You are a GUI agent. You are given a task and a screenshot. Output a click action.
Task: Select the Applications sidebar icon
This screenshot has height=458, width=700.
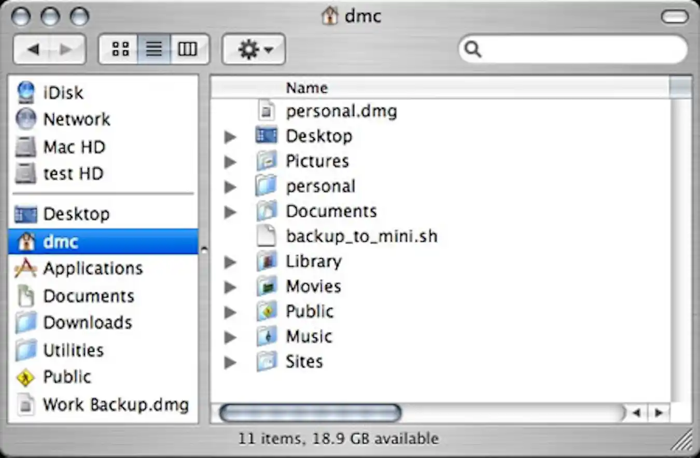(x=93, y=268)
